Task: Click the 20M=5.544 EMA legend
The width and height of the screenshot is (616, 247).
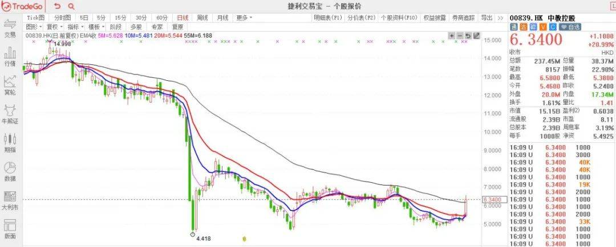Action: click(x=168, y=35)
